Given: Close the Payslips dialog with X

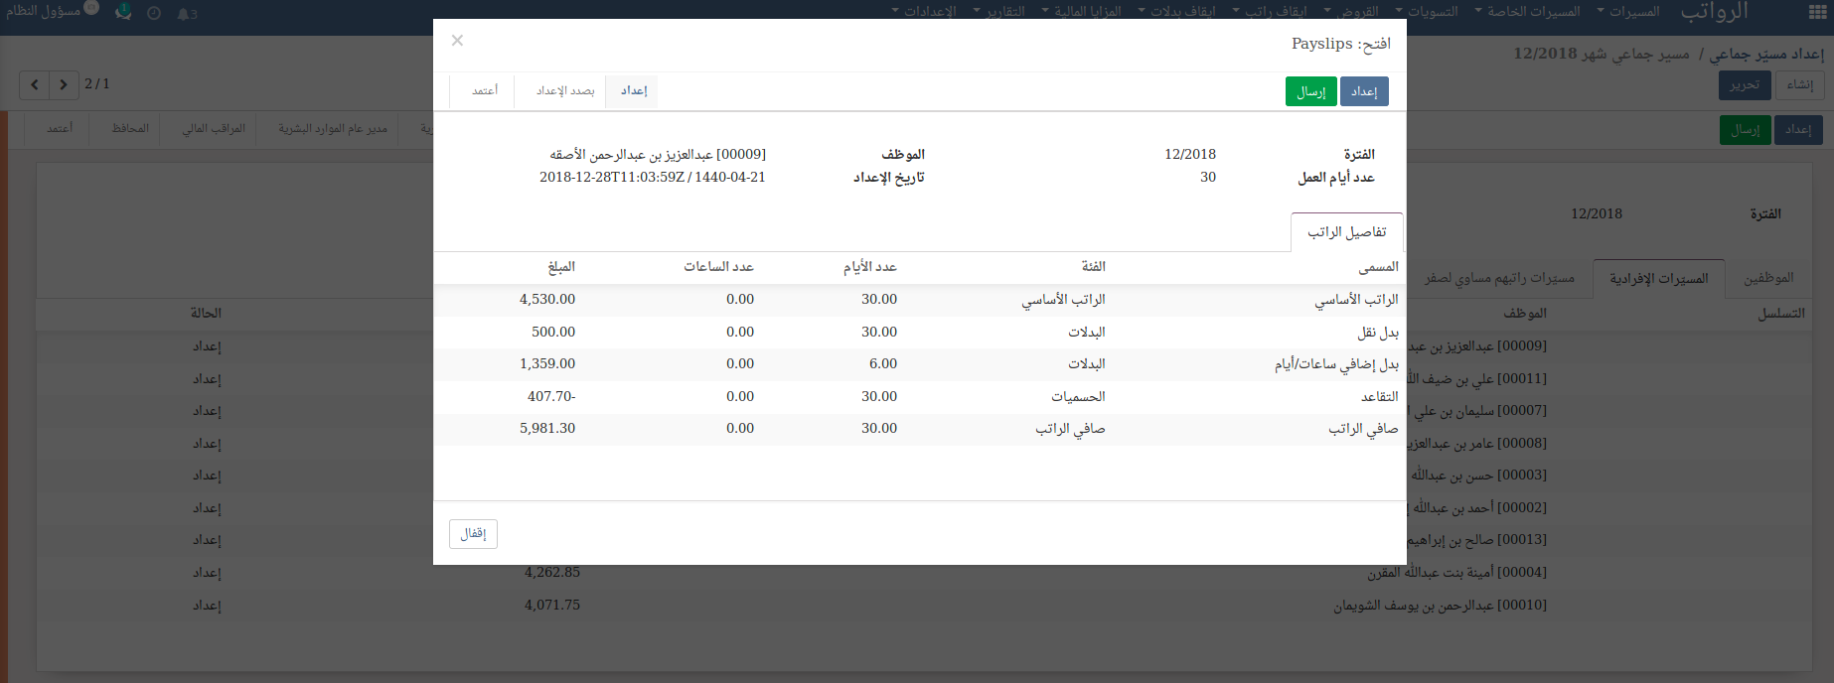Looking at the screenshot, I should pyautogui.click(x=457, y=41).
